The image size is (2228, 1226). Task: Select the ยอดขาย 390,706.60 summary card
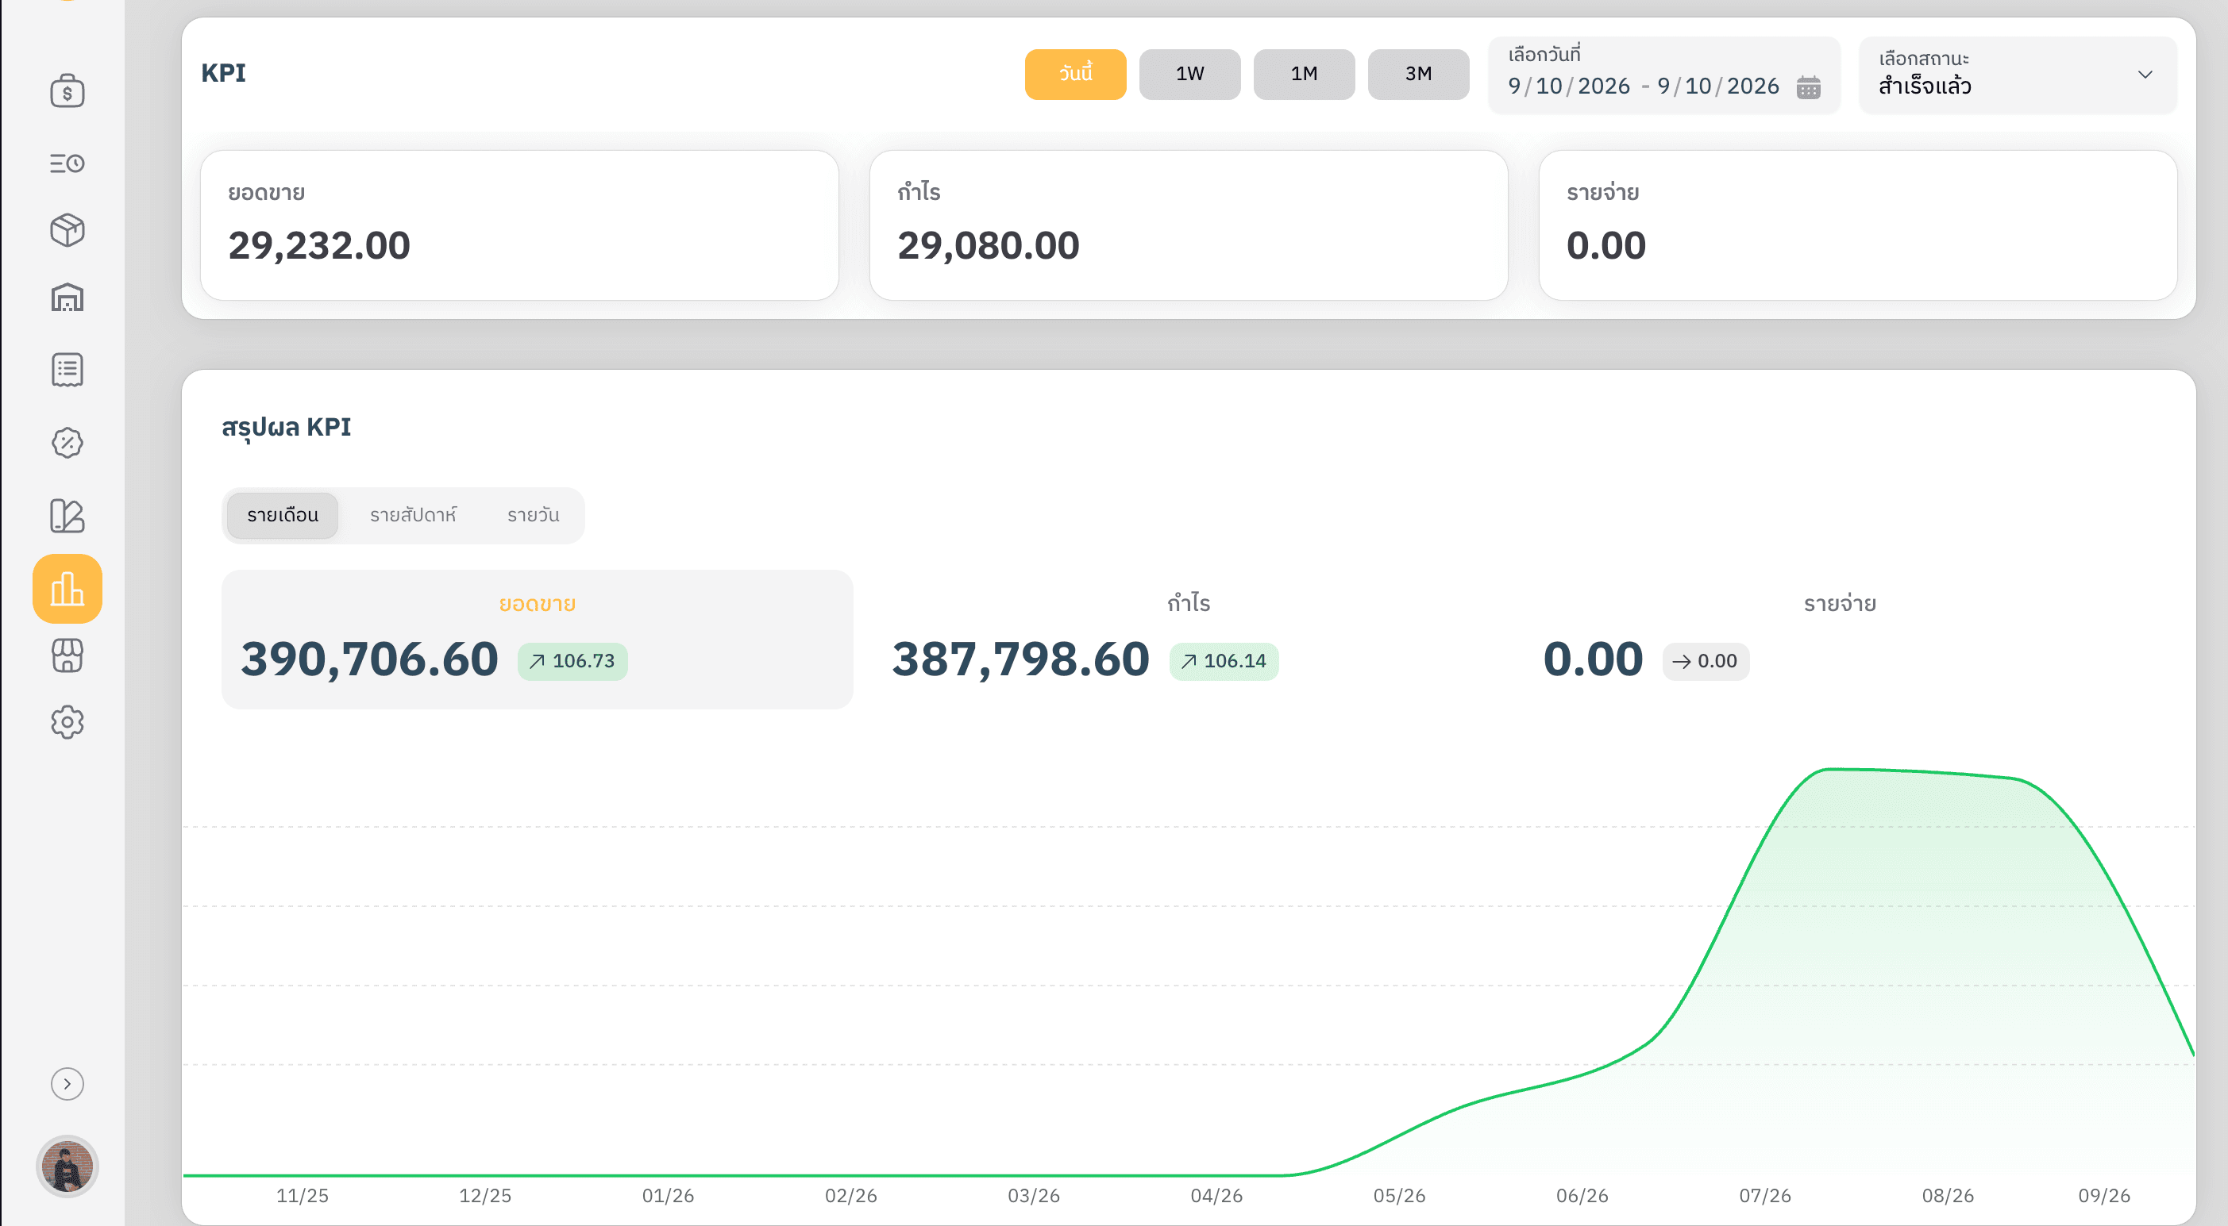[537, 640]
